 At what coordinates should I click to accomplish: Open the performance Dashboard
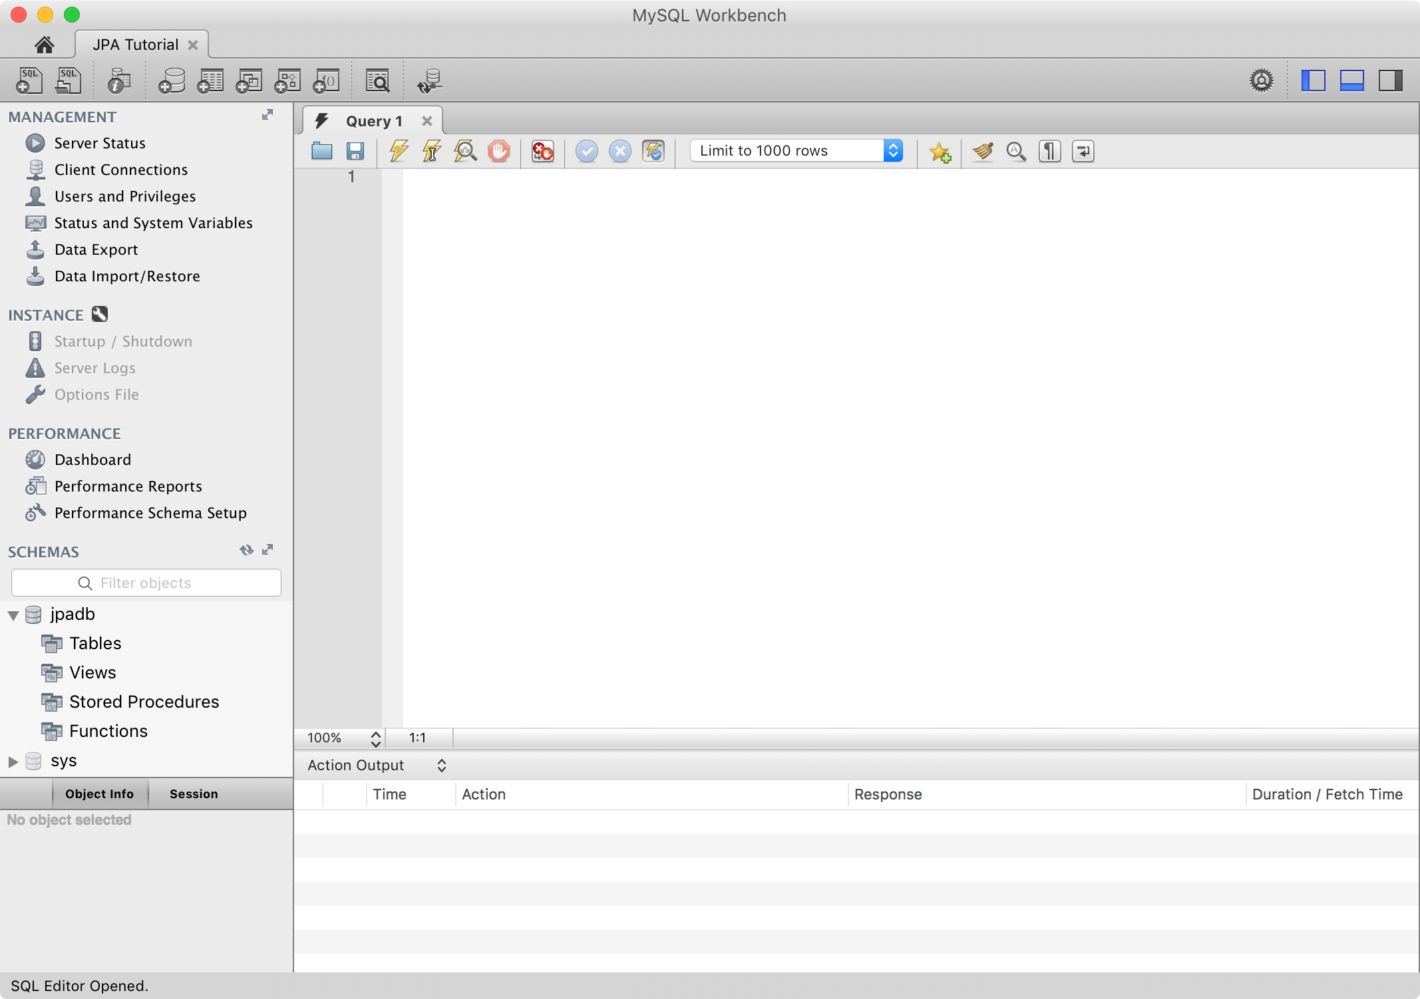[92, 460]
